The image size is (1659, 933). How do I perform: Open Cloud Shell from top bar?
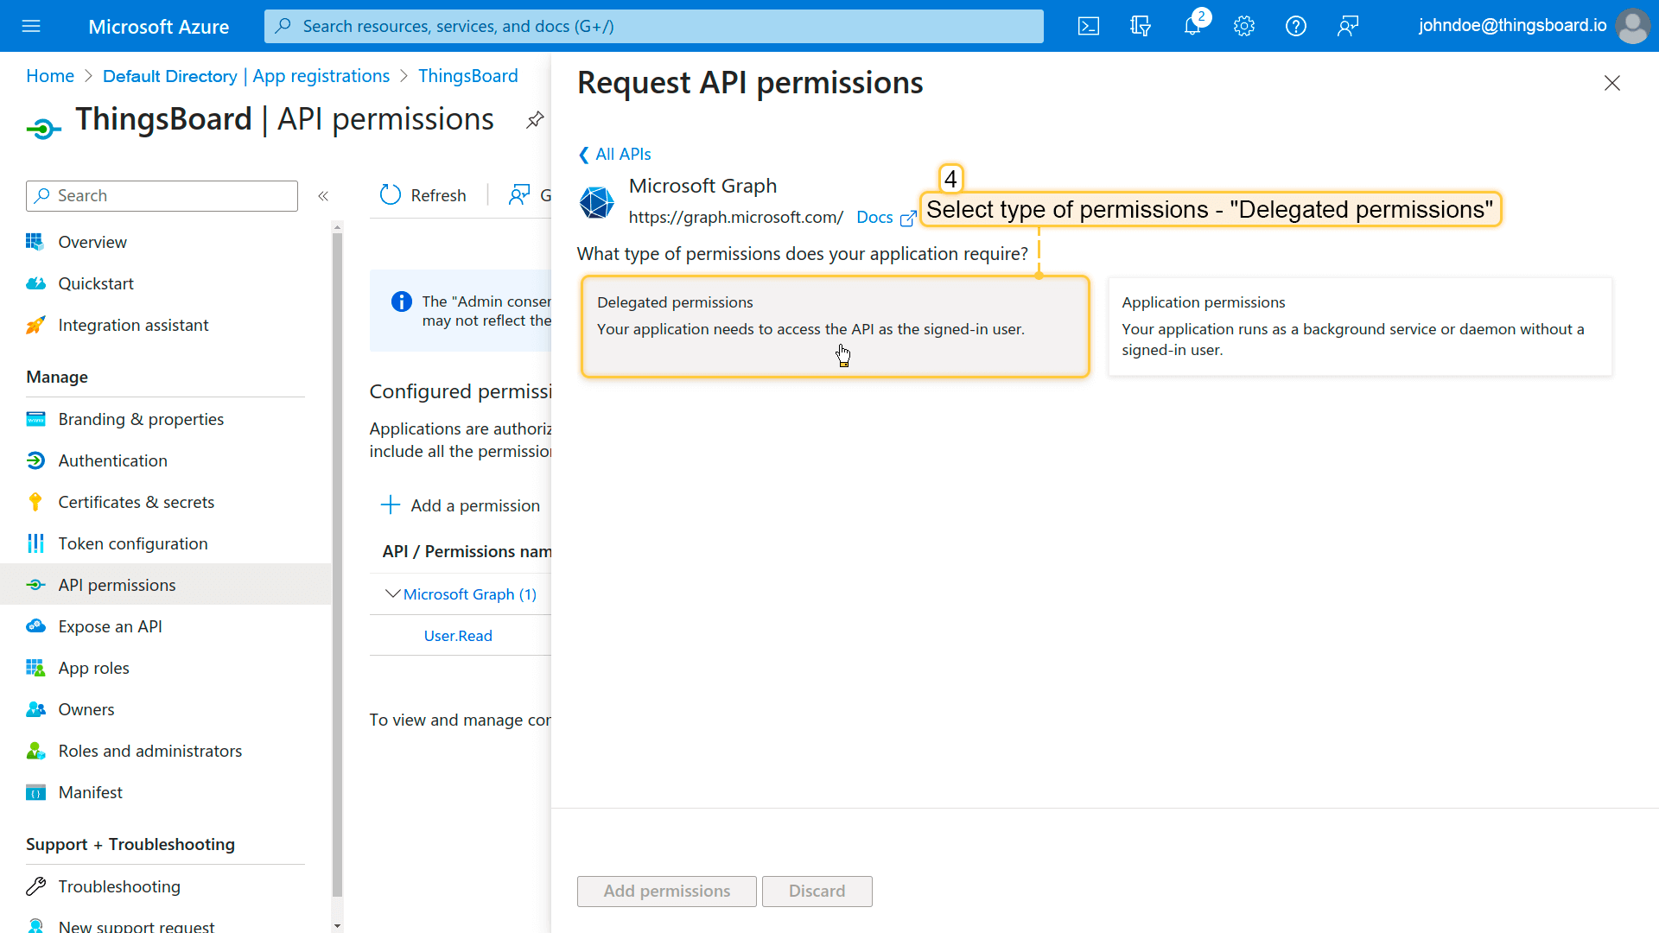[x=1089, y=26]
